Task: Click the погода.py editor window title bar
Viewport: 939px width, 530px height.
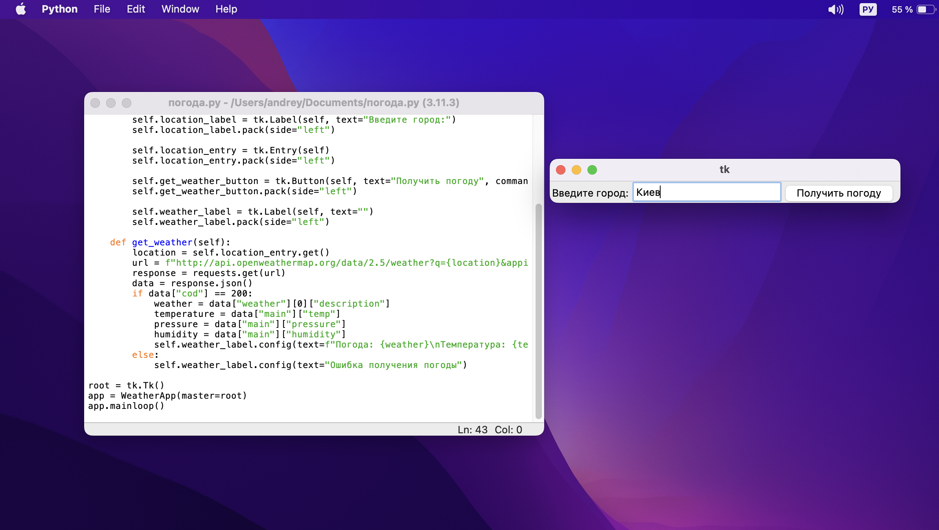Action: [x=314, y=103]
